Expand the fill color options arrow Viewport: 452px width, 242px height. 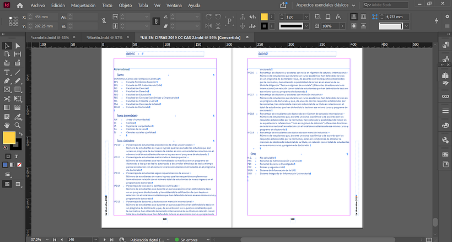pos(272,17)
